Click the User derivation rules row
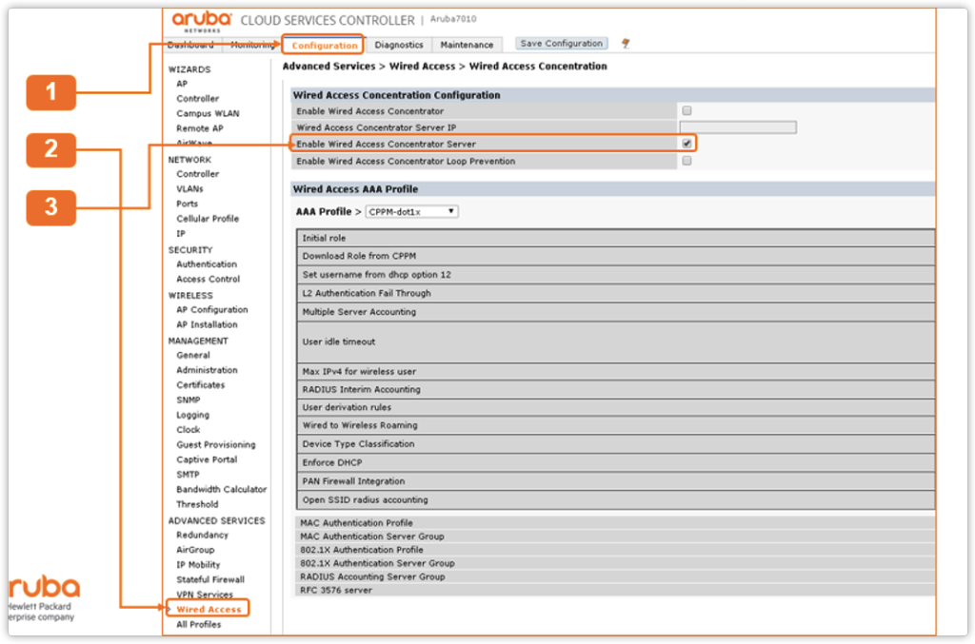The height and width of the screenshot is (644, 975). tap(616, 407)
